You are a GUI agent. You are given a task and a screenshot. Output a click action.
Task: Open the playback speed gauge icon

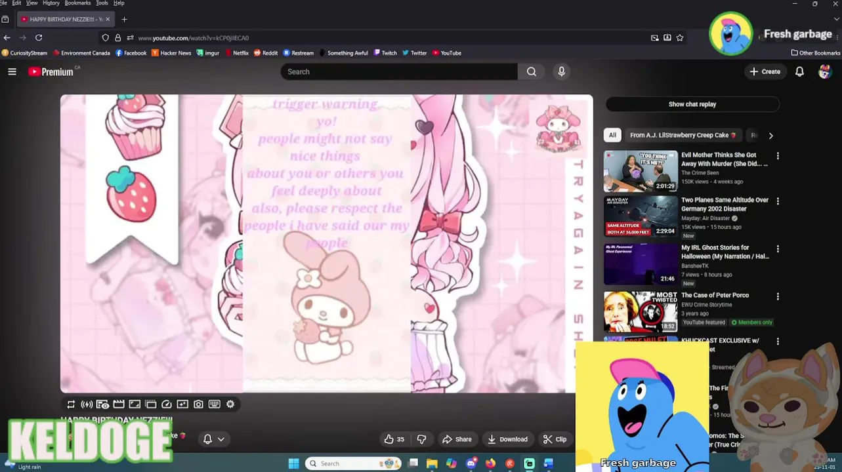point(167,404)
